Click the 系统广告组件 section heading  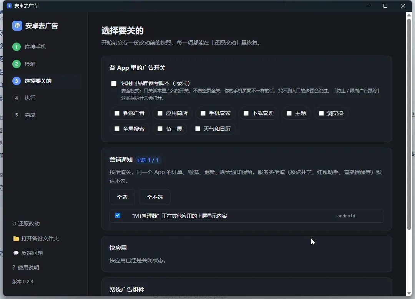point(127,290)
